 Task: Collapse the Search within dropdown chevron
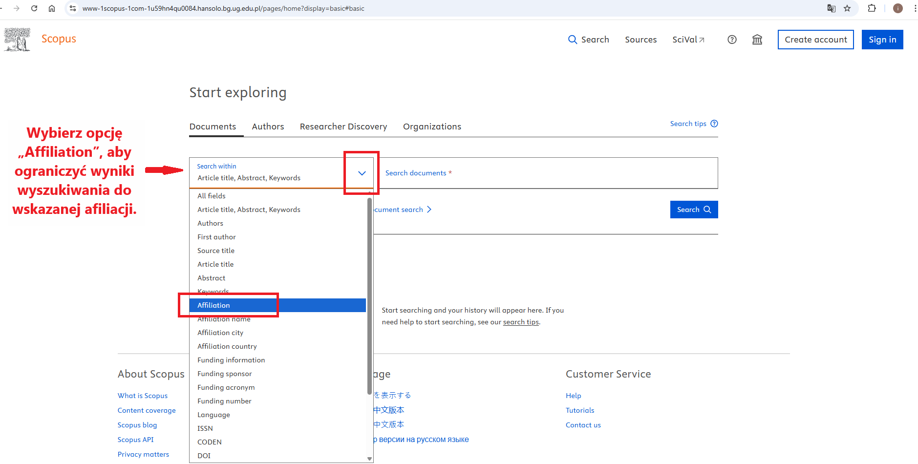click(362, 173)
